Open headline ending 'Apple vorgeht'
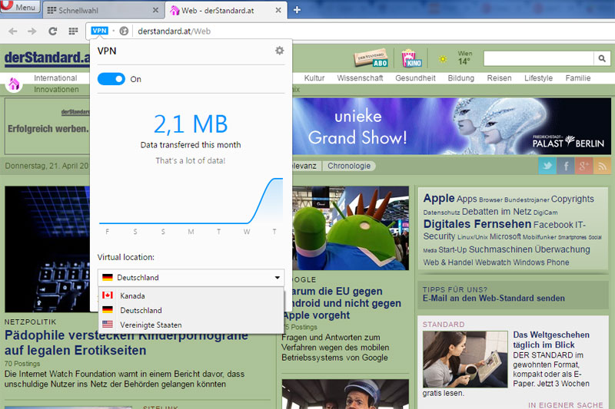 coord(341,303)
